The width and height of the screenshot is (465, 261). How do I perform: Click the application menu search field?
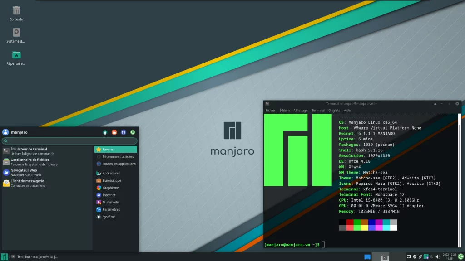[x=69, y=141]
